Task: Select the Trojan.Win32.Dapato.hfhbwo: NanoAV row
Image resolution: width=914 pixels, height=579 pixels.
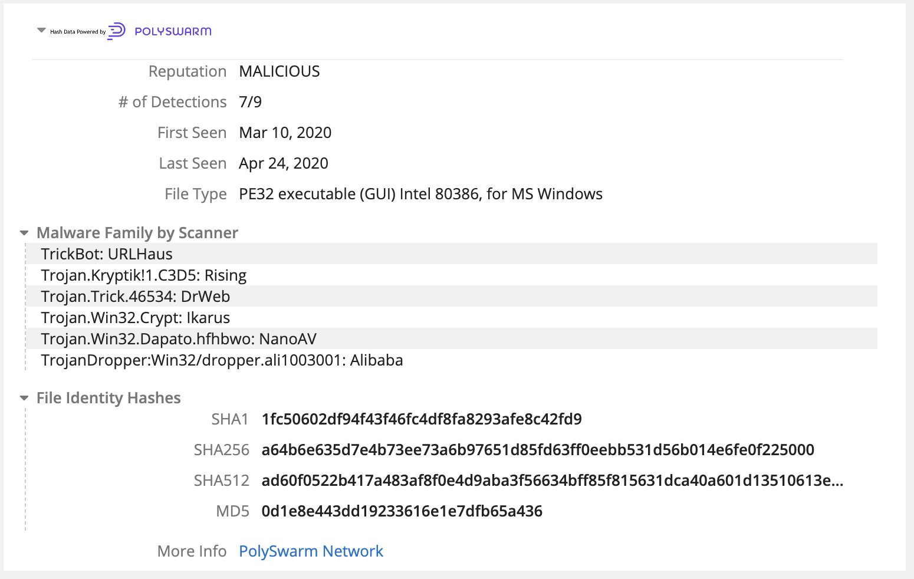Action: (179, 339)
